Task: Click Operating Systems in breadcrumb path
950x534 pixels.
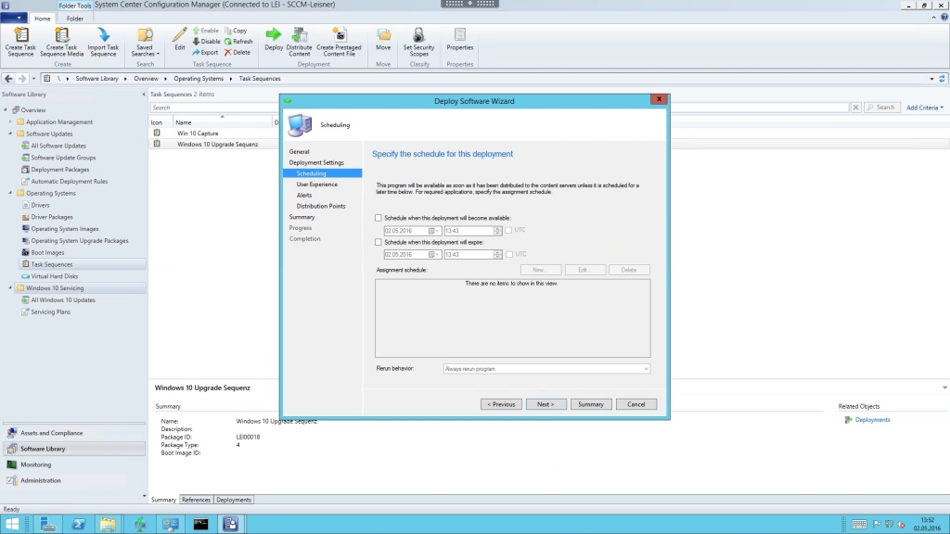Action: coord(199,79)
